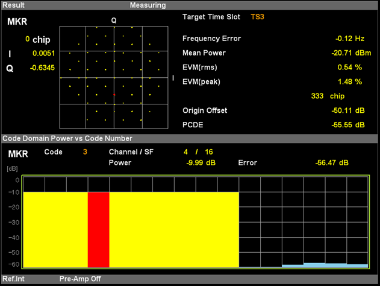Select the code Error -56.47 dB reading

(x=332, y=163)
